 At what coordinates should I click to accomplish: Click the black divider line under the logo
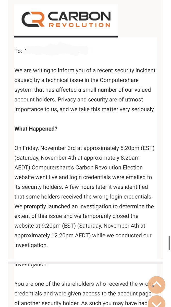66,37
